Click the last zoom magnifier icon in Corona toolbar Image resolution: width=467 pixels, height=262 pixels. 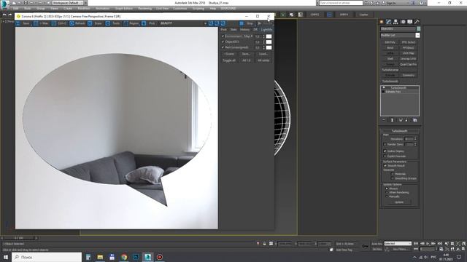(223, 23)
